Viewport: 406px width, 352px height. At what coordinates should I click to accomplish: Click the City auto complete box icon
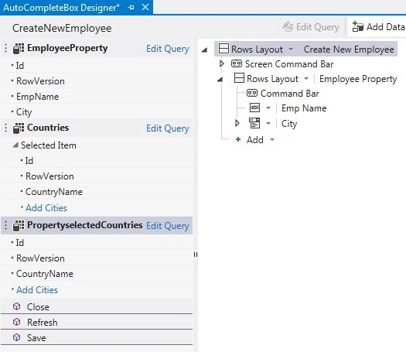click(x=254, y=123)
